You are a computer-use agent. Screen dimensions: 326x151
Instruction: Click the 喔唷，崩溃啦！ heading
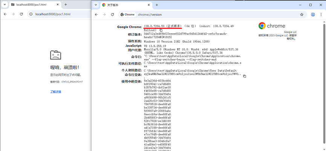65,68
